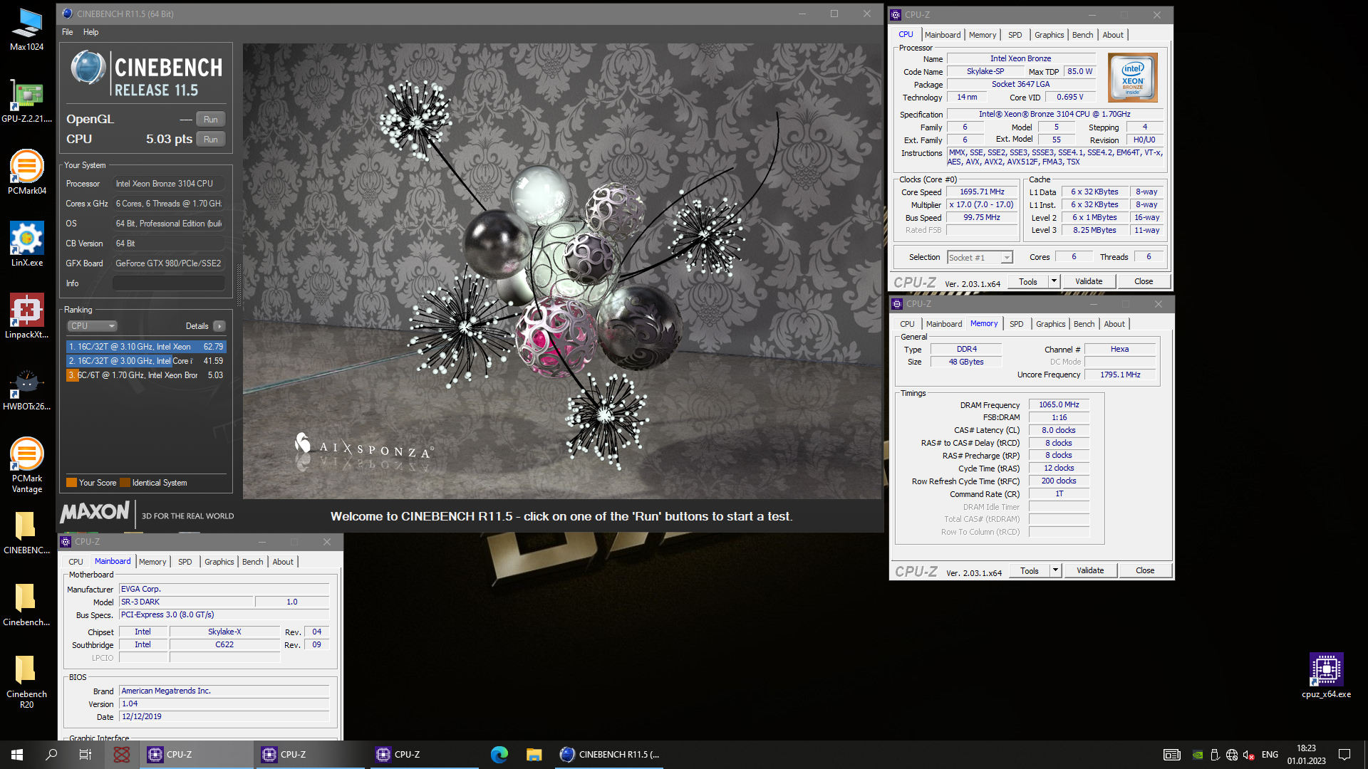This screenshot has width=1368, height=769.
Task: Open the Socket #1 selection dropdown
Action: (980, 258)
